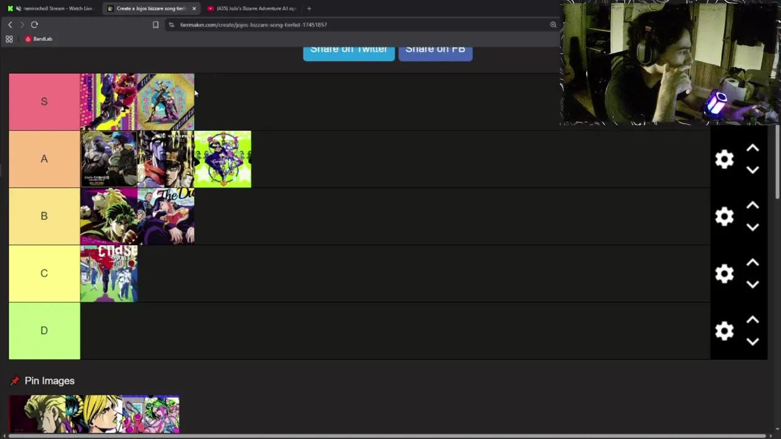Mute the ramirocho8 Stream tab audio icon
The width and height of the screenshot is (781, 439).
(18, 9)
